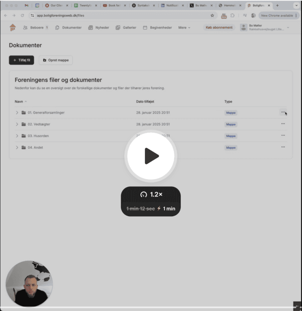Expand the Mere dropdown menu
The height and width of the screenshot is (311, 302).
tap(184, 28)
